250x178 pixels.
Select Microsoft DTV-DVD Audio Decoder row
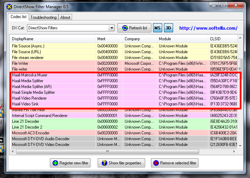click(x=124, y=139)
